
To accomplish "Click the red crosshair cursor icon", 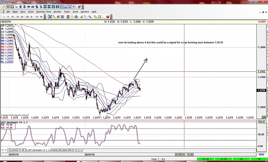I will 74,7.
